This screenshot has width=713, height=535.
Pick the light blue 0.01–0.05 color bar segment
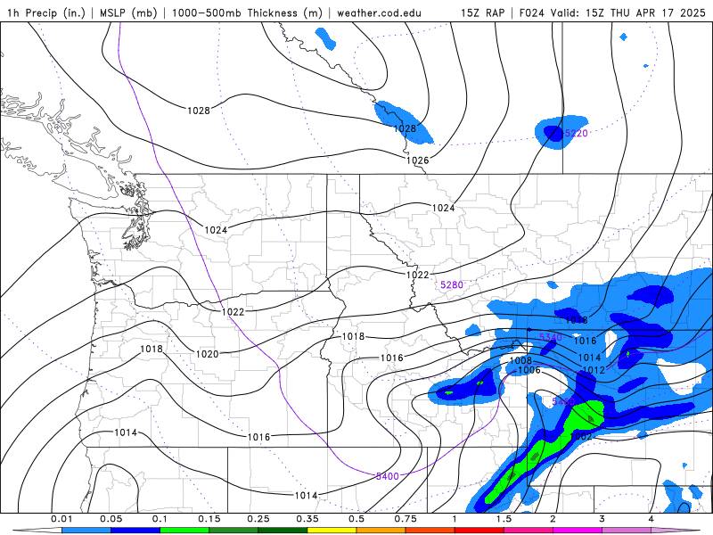click(86, 531)
